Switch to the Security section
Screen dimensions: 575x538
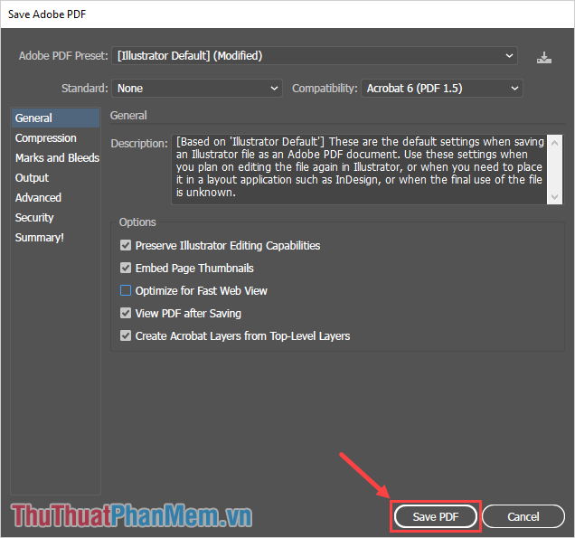pos(34,218)
